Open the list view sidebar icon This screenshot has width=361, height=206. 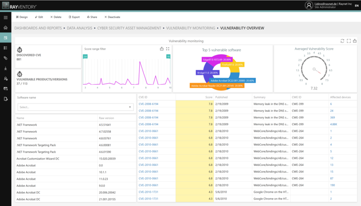tap(6, 48)
